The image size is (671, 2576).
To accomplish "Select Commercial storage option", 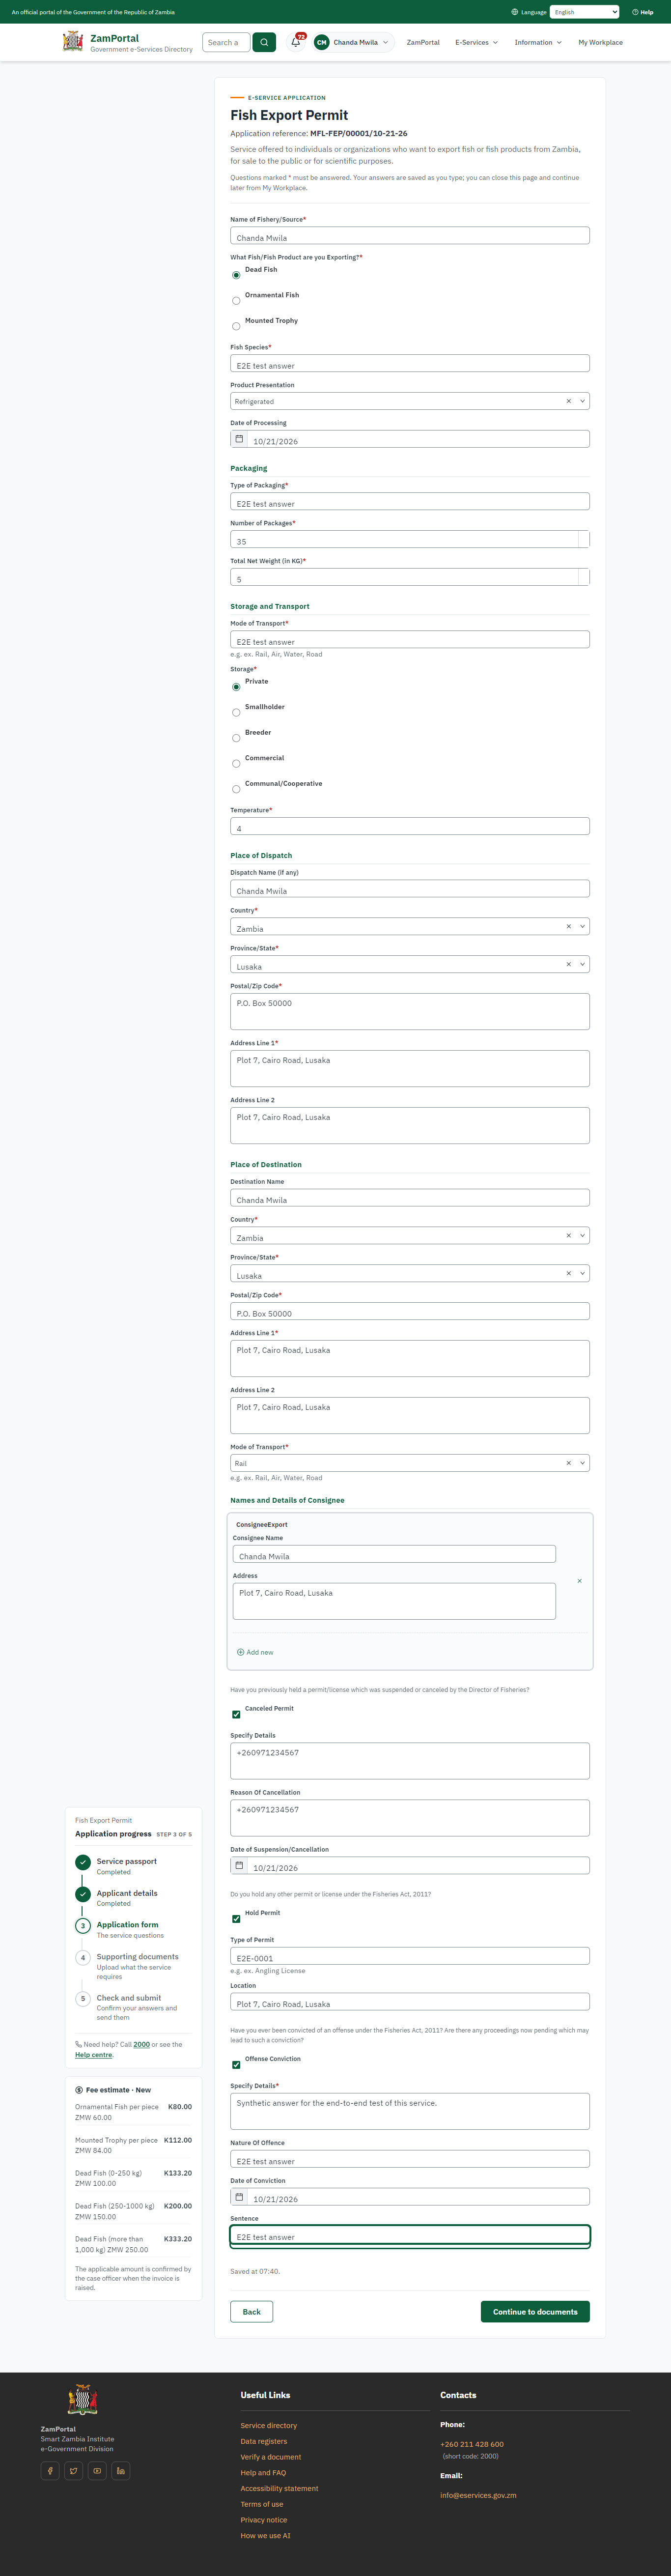I will pos(236,764).
